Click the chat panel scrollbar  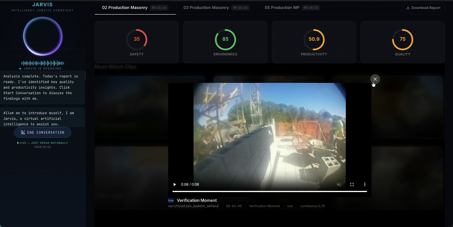(85, 75)
